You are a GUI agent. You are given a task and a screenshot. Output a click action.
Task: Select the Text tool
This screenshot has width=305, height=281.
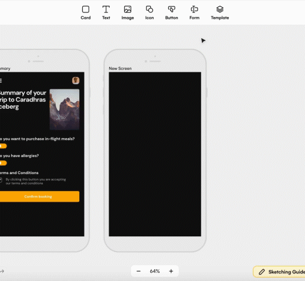(106, 12)
